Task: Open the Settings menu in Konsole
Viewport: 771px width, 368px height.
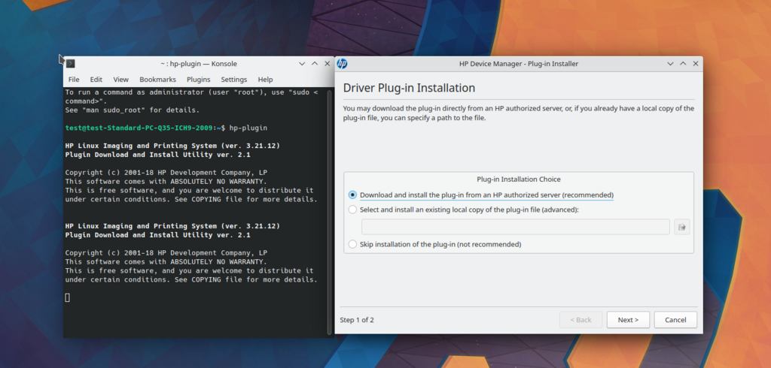Action: (233, 80)
